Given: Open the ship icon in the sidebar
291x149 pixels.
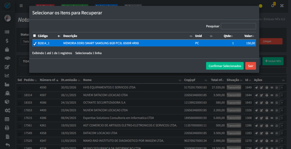Looking at the screenshot, I should (7, 93).
